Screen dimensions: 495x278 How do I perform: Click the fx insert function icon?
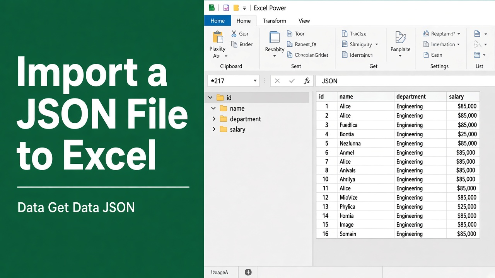pos(307,81)
